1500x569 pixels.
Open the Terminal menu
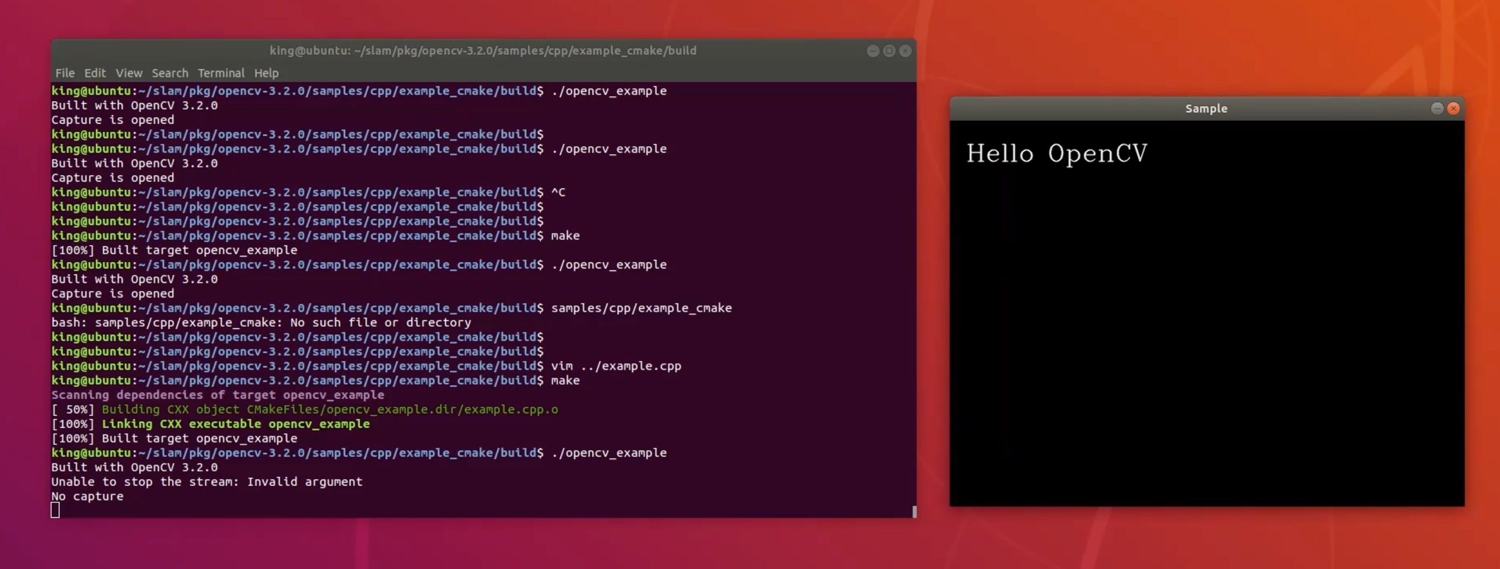221,73
